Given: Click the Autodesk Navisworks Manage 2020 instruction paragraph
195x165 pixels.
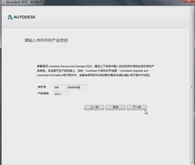Looking at the screenshot, I should (x=96, y=71).
